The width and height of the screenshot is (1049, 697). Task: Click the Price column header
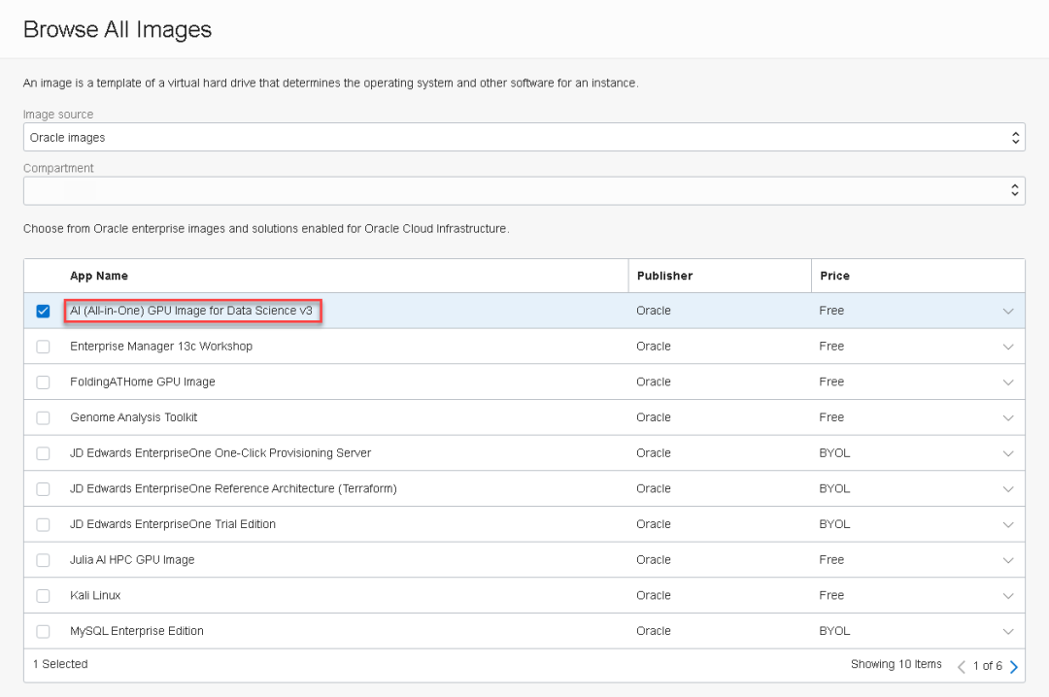pos(834,276)
